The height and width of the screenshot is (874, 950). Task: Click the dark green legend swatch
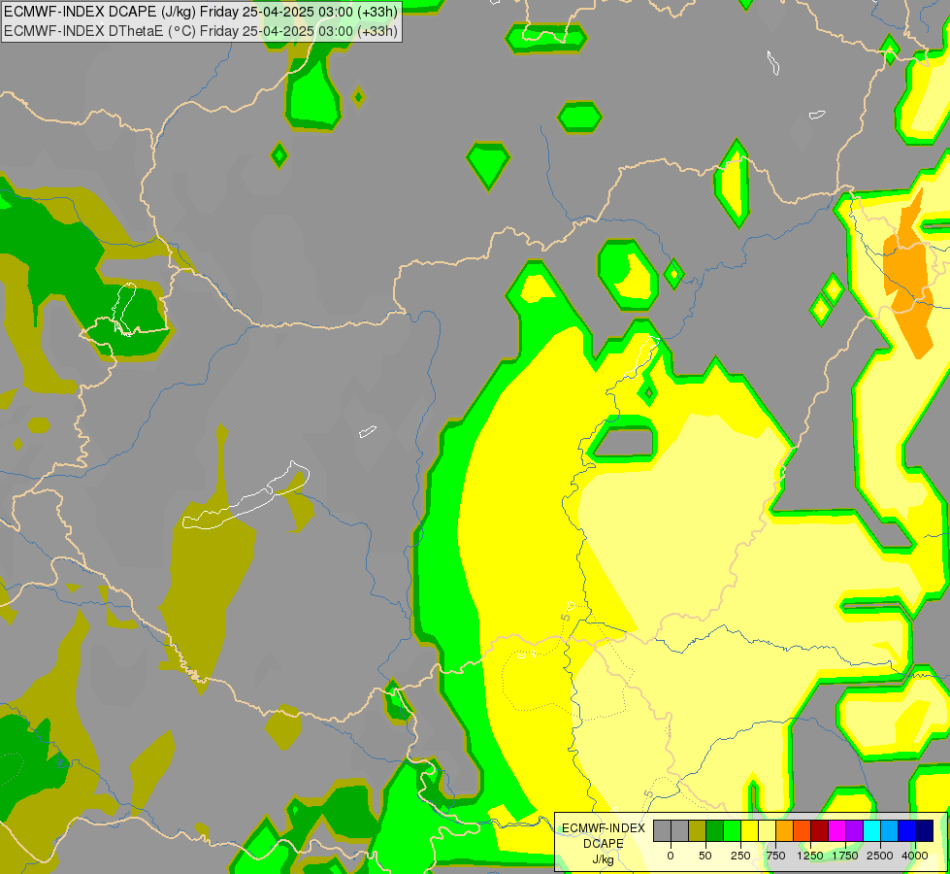(x=714, y=830)
